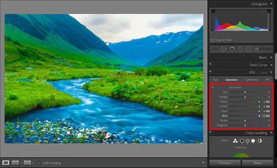Switch to the Hue tab

[x=215, y=80]
